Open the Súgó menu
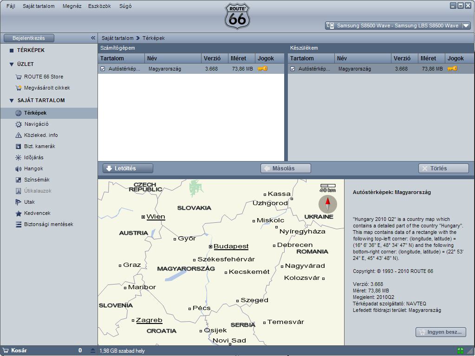 125,6
